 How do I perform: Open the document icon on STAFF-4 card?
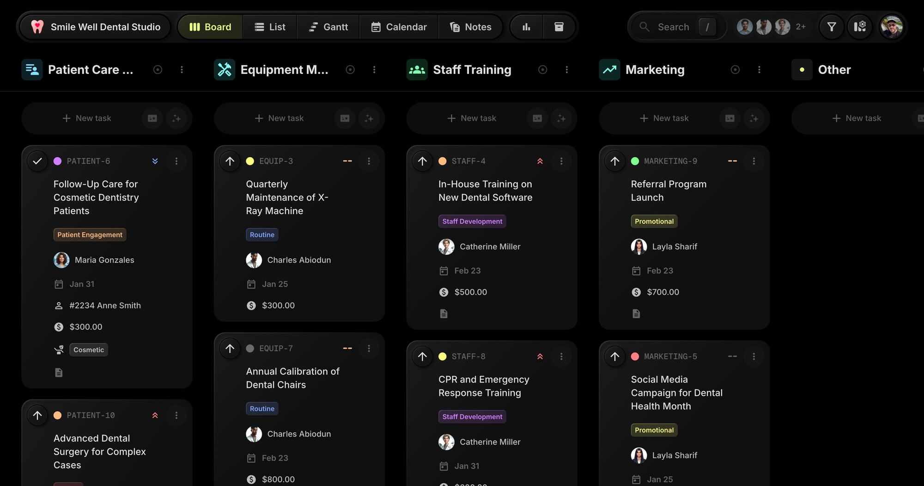point(444,314)
